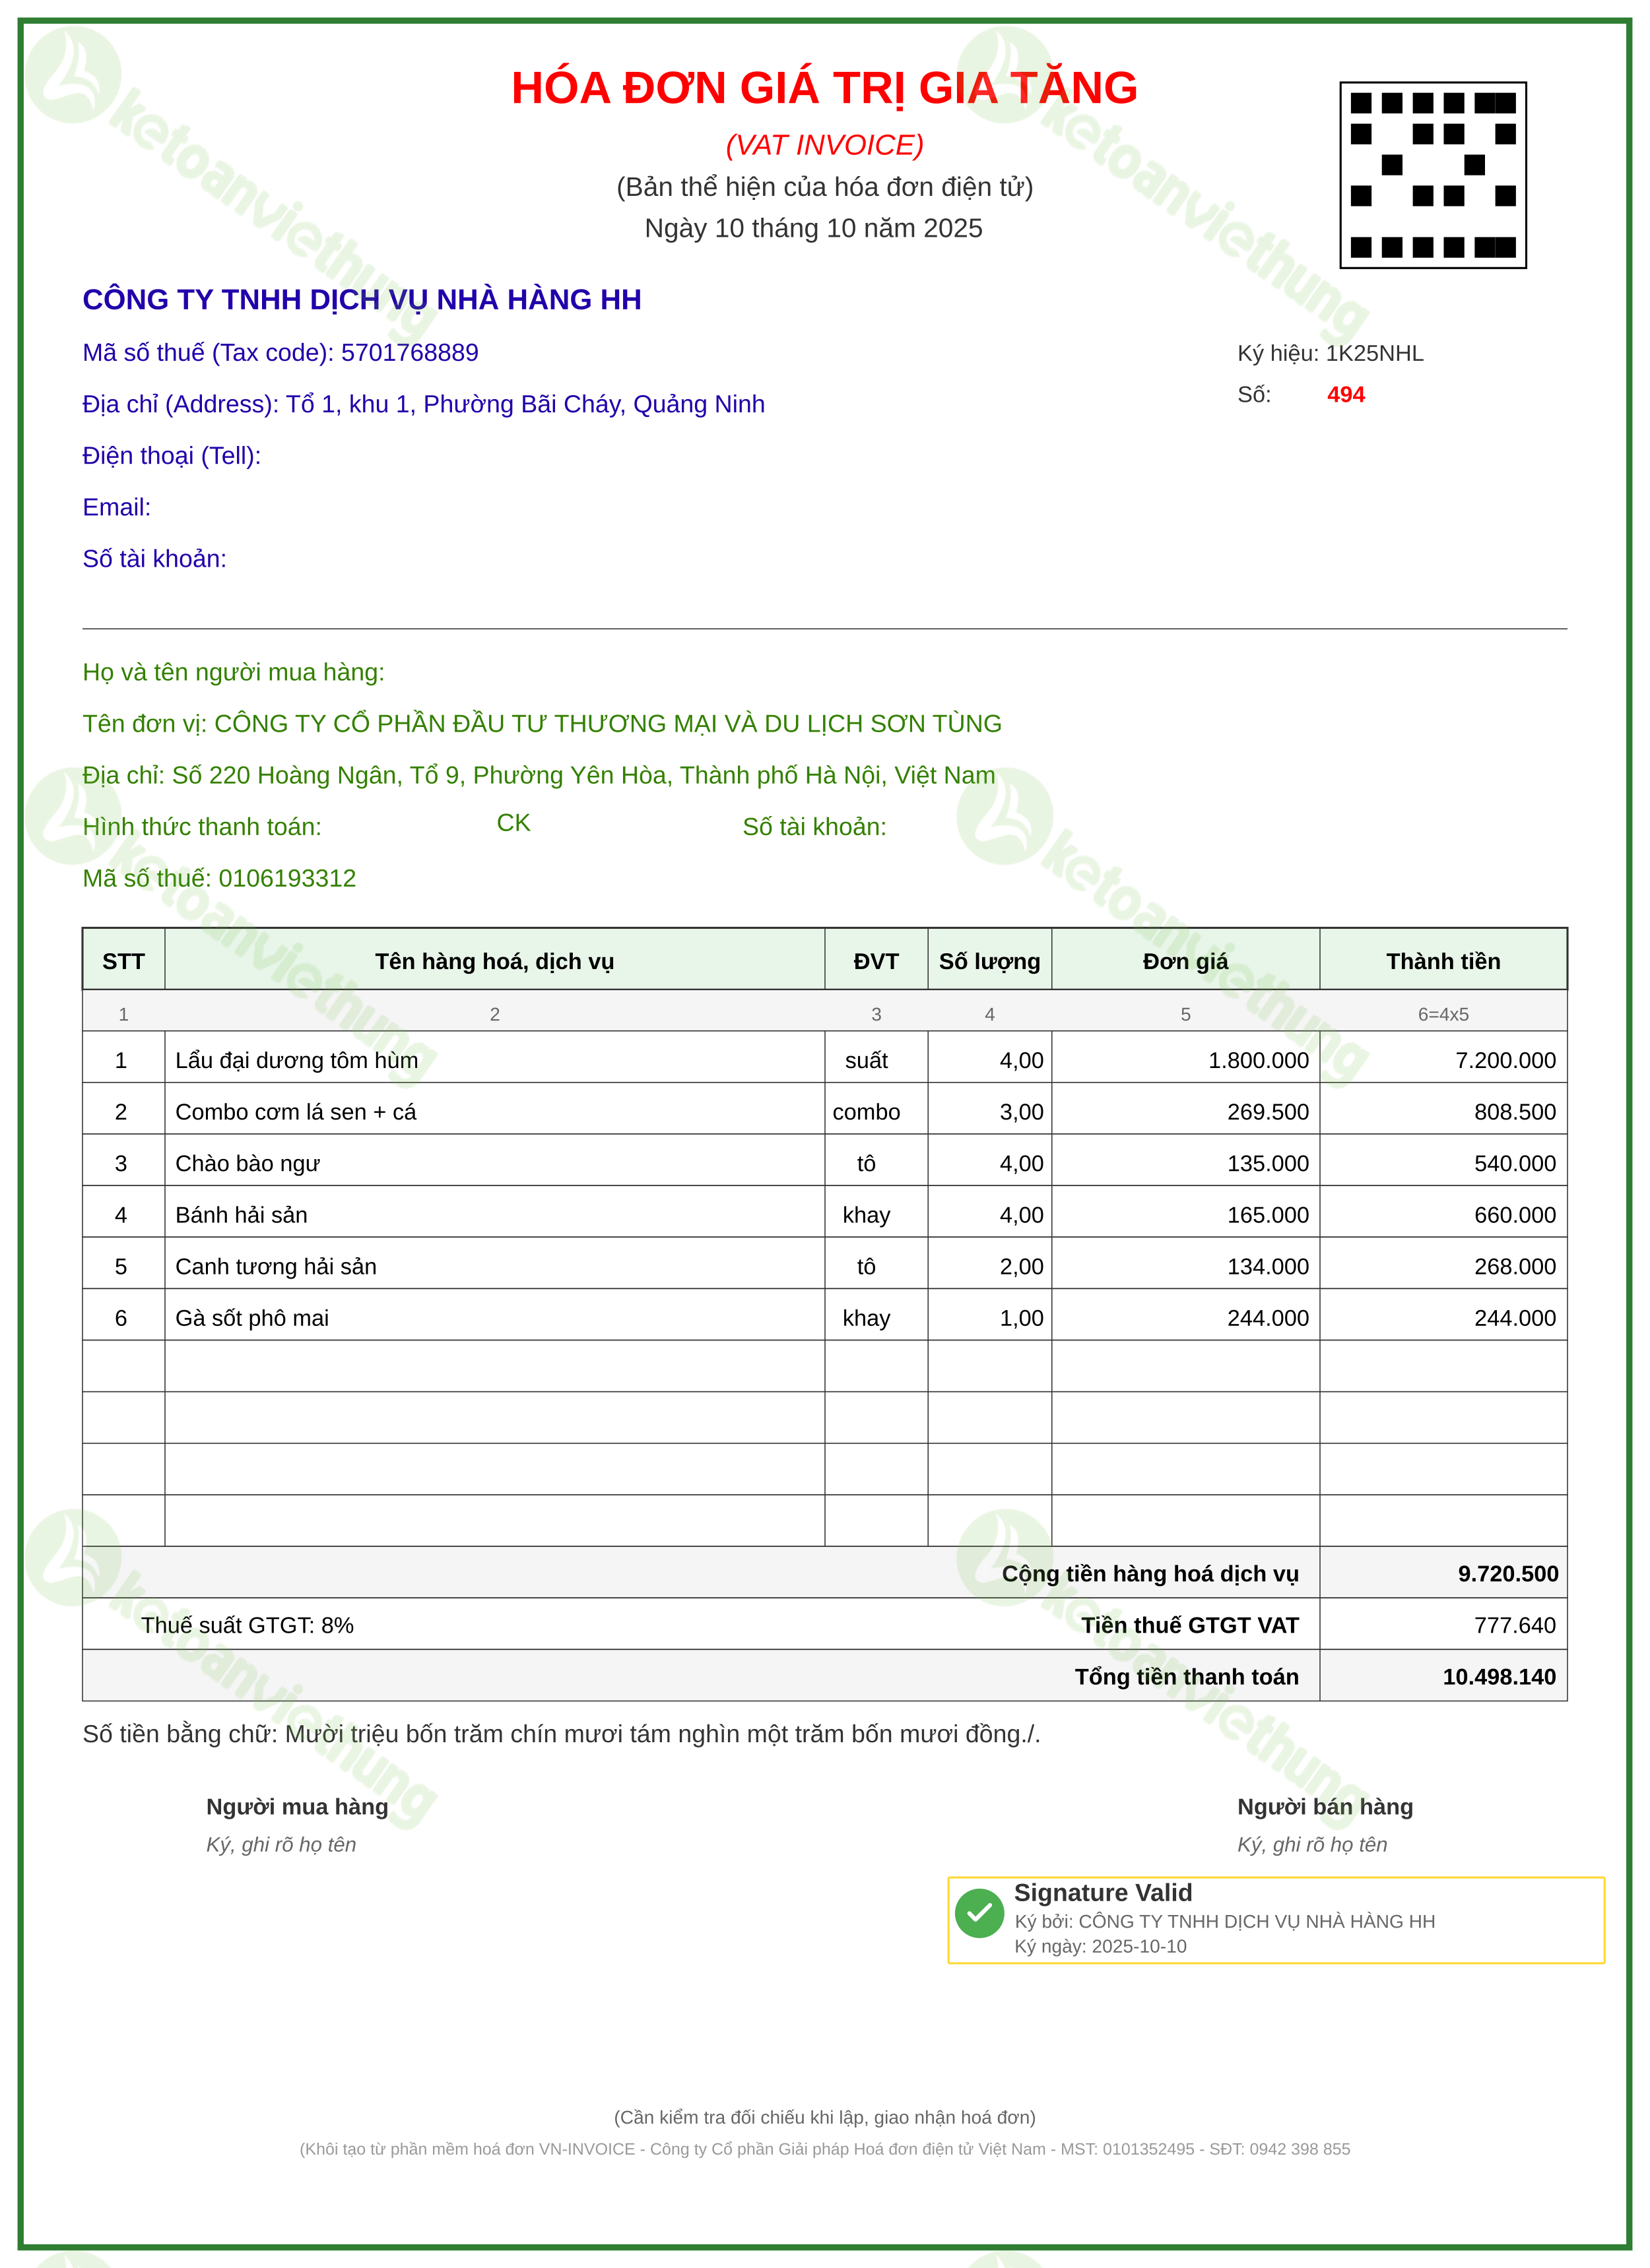
Task: Select invoice number 494
Action: 1346,395
